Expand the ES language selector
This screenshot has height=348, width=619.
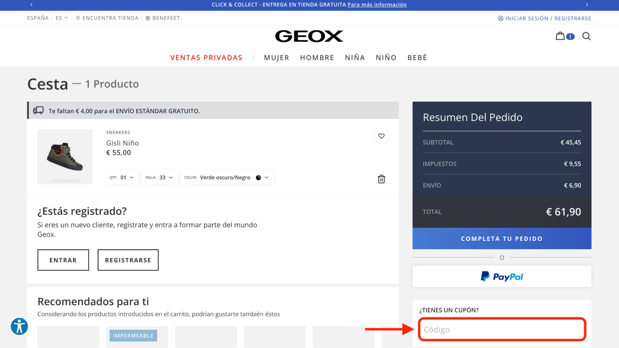[x=62, y=18]
